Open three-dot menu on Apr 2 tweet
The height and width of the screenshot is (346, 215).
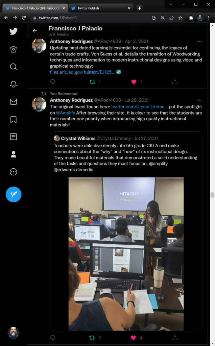click(199, 41)
